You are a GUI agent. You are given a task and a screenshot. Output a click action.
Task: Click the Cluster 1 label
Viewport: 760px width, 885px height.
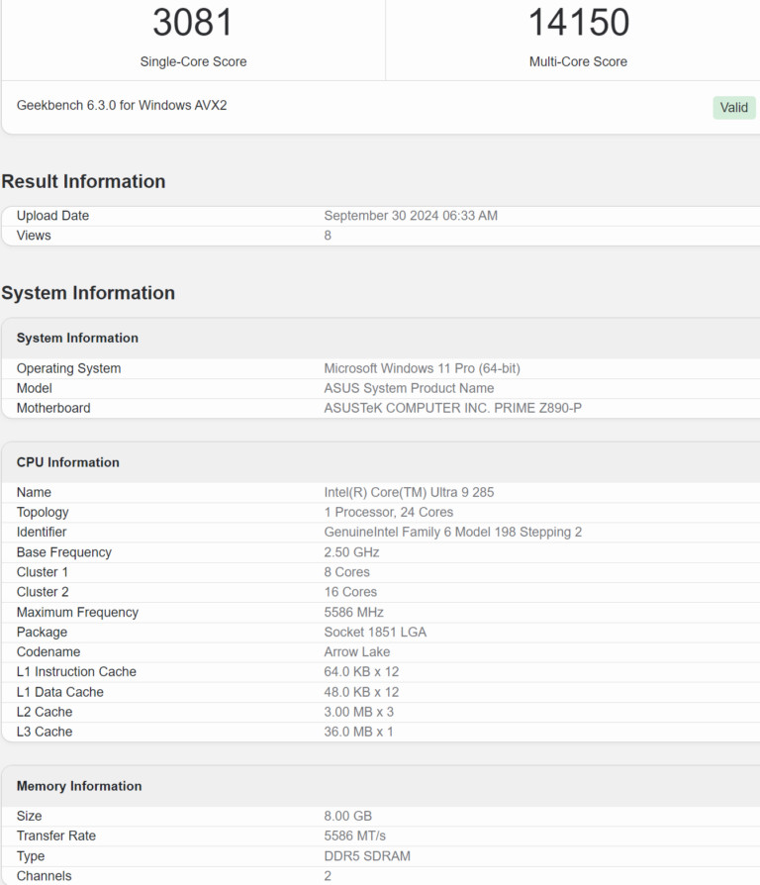click(x=43, y=572)
